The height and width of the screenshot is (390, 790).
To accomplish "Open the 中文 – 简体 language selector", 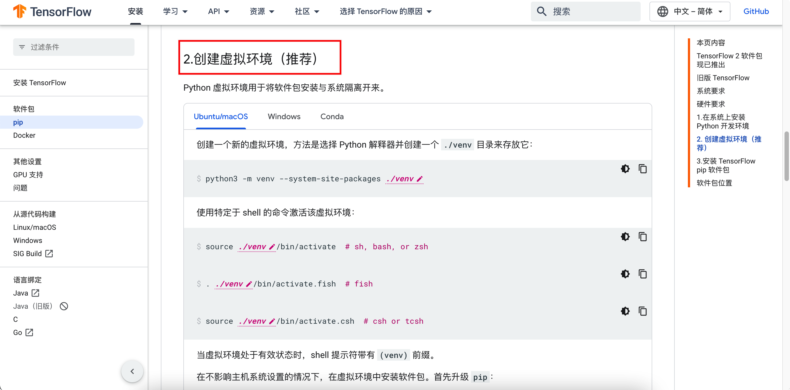I will coord(690,12).
